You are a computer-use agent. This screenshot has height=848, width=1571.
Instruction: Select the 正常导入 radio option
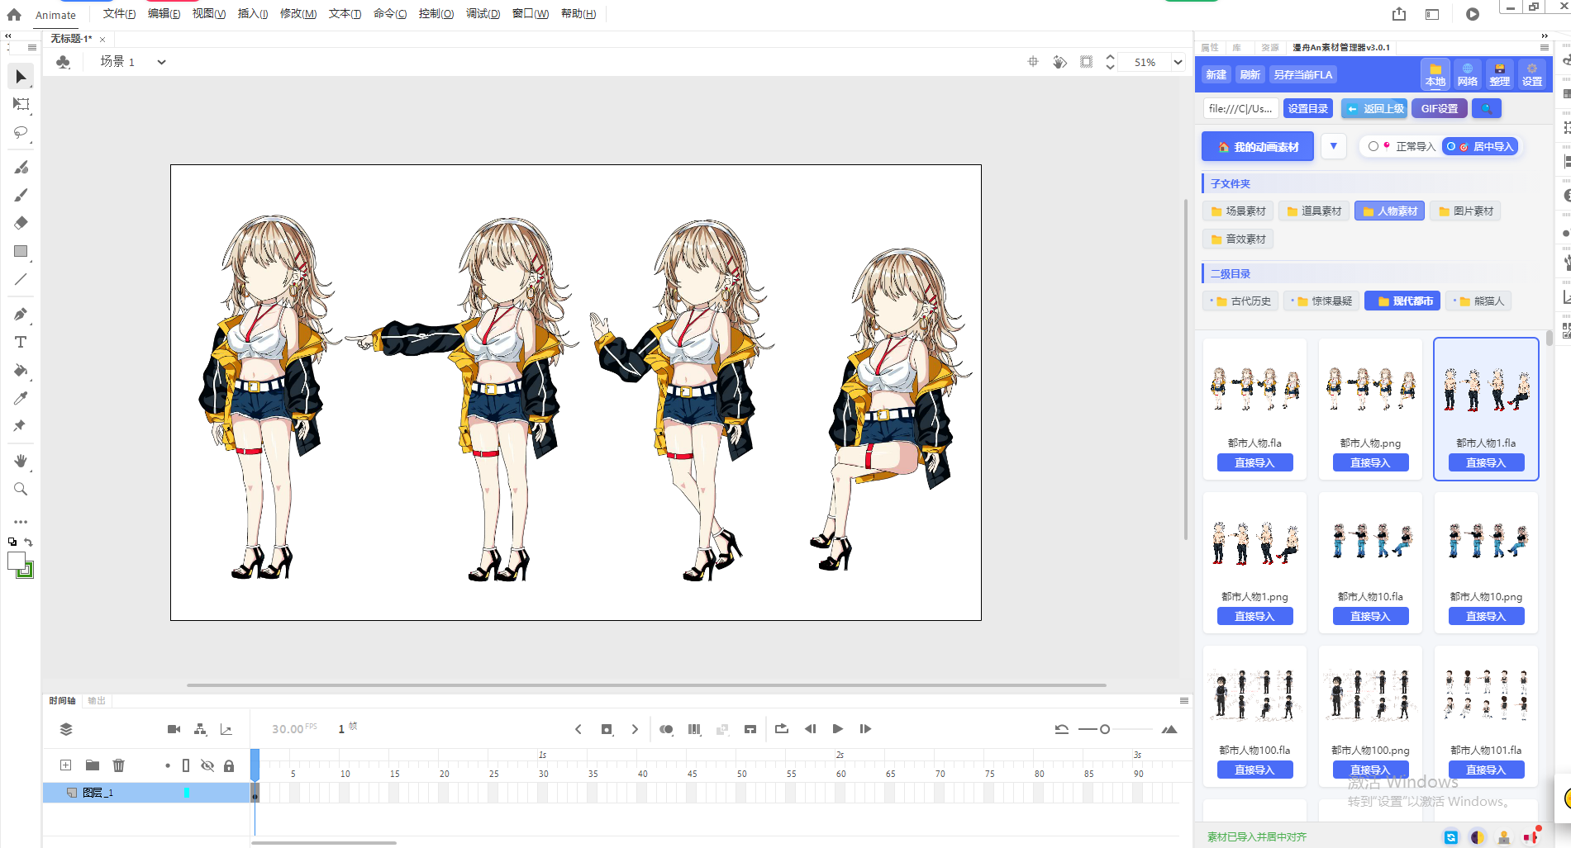[x=1373, y=146]
